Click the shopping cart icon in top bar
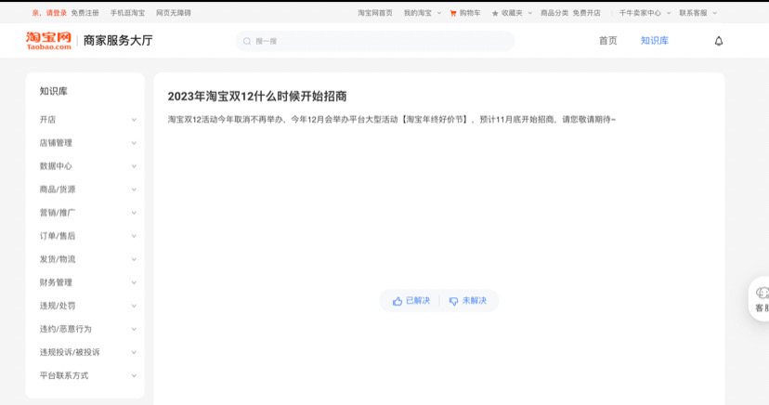 click(x=453, y=13)
